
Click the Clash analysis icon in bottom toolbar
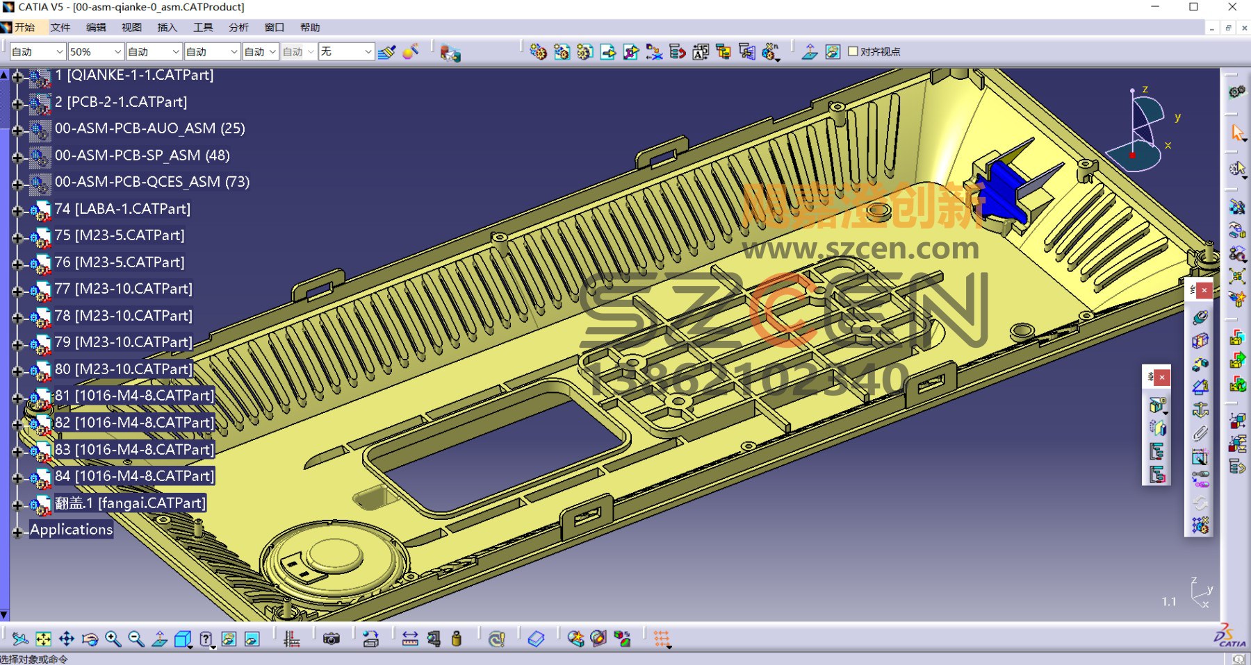(x=575, y=639)
